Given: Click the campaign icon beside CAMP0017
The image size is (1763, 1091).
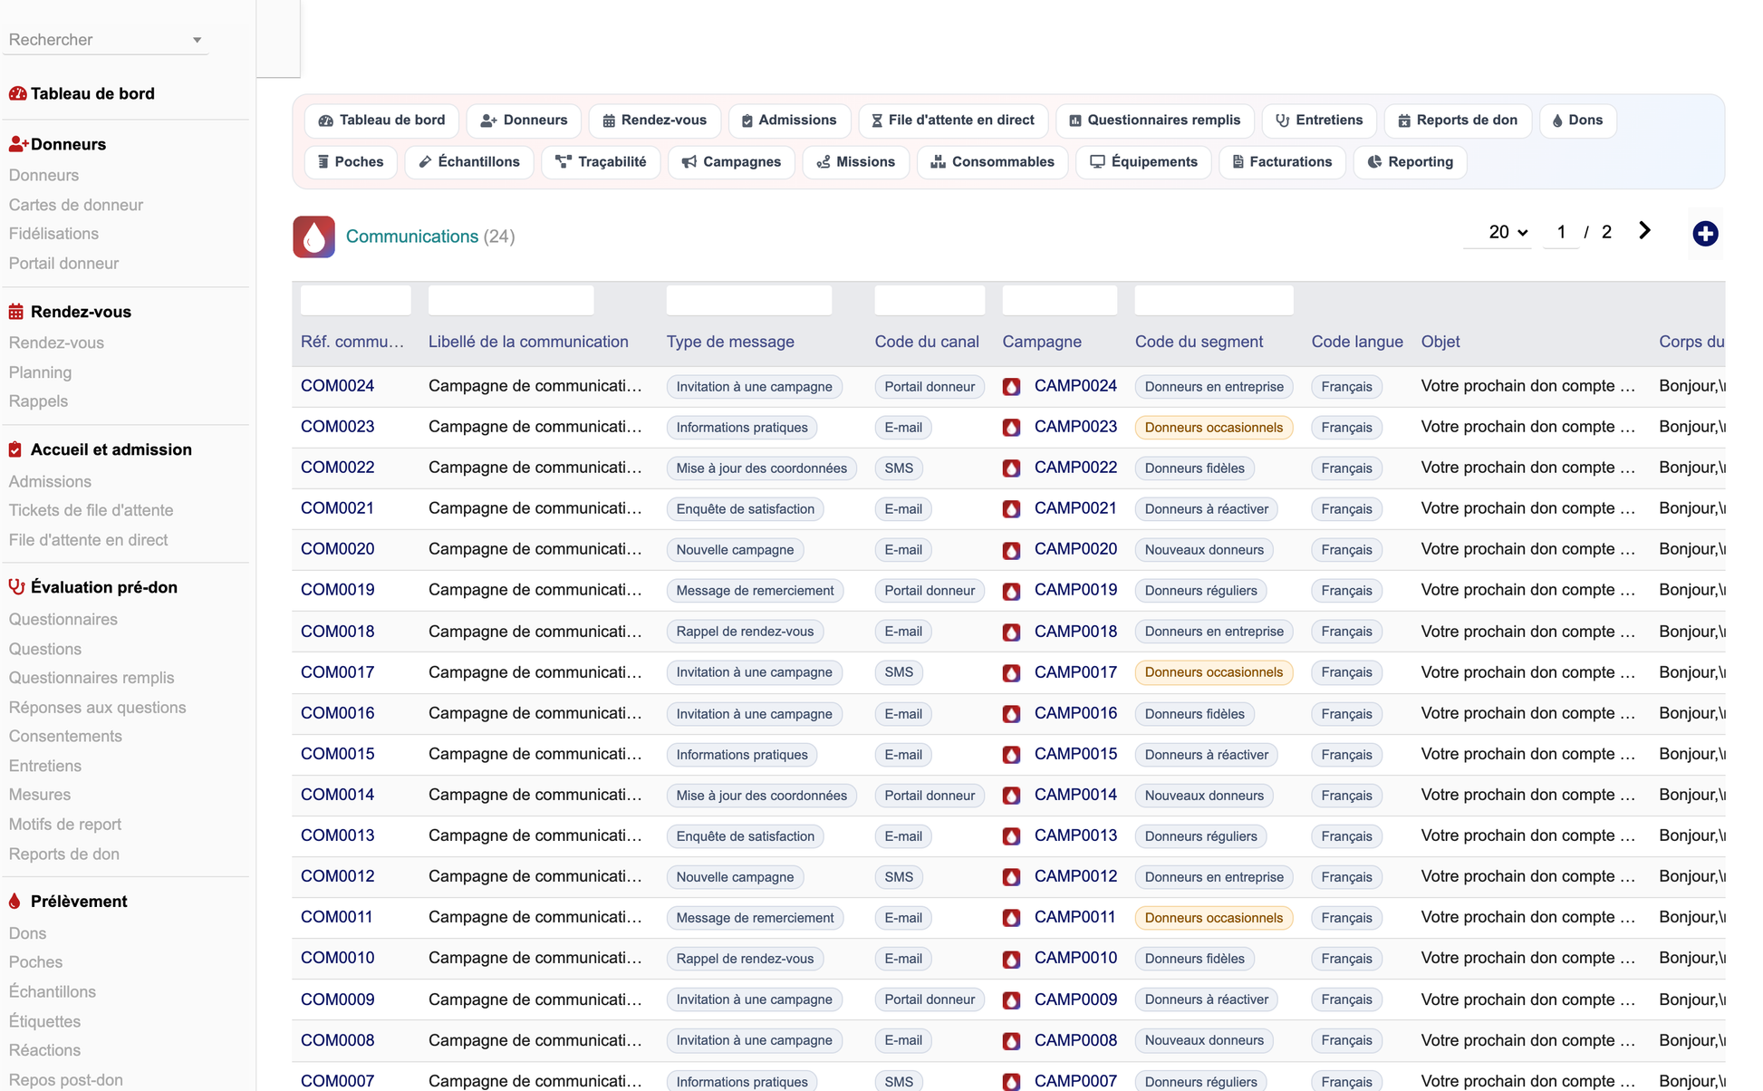Looking at the screenshot, I should coord(1012,673).
